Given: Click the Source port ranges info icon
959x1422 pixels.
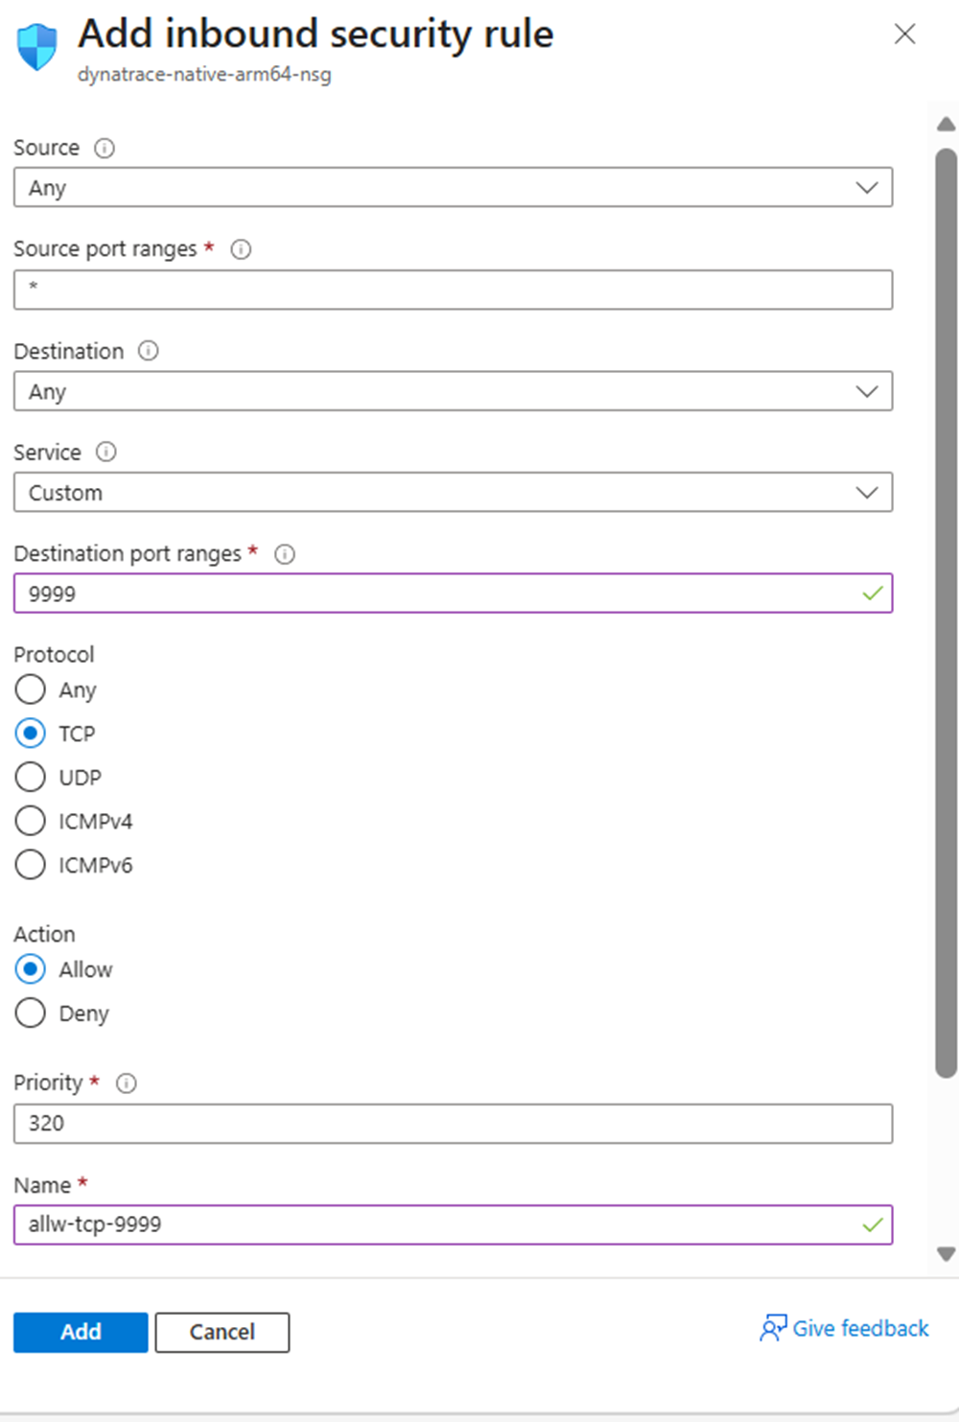Looking at the screenshot, I should pyautogui.click(x=242, y=249).
